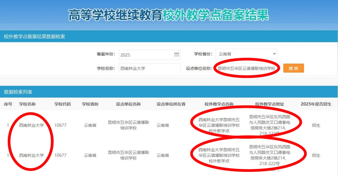Viewport: 338px width, 176px height.
Task: Focus the 学校名称 search input field
Action: point(149,68)
